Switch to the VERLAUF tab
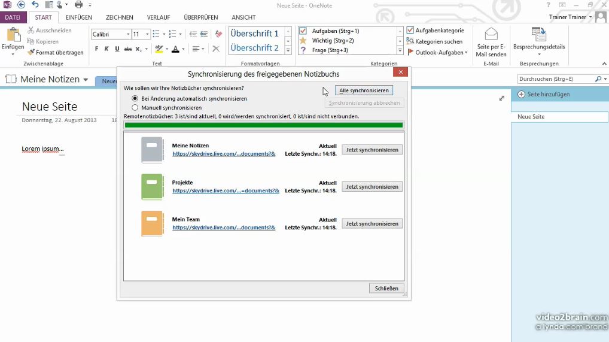 pyautogui.click(x=159, y=17)
